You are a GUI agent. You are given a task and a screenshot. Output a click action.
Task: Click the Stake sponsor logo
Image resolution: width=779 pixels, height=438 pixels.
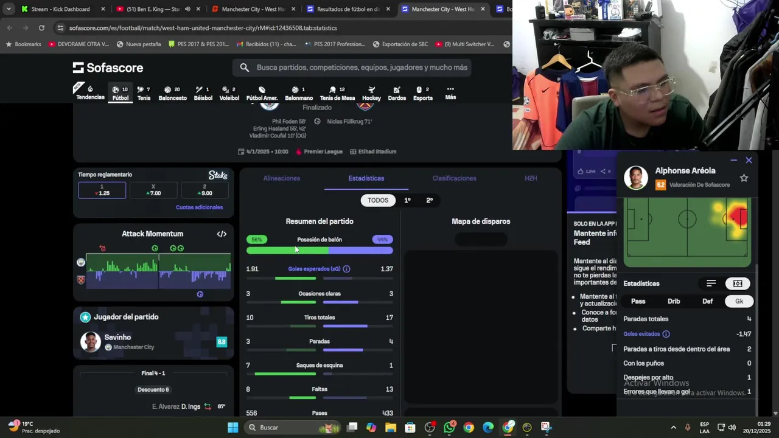[x=218, y=175]
